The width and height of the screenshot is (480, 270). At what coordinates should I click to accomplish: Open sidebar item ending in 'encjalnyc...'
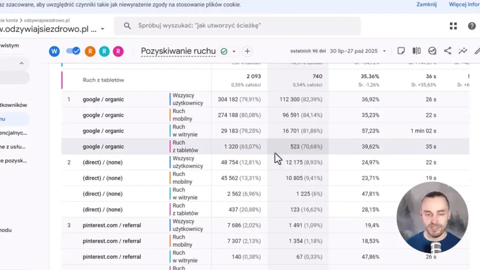[x=14, y=133]
